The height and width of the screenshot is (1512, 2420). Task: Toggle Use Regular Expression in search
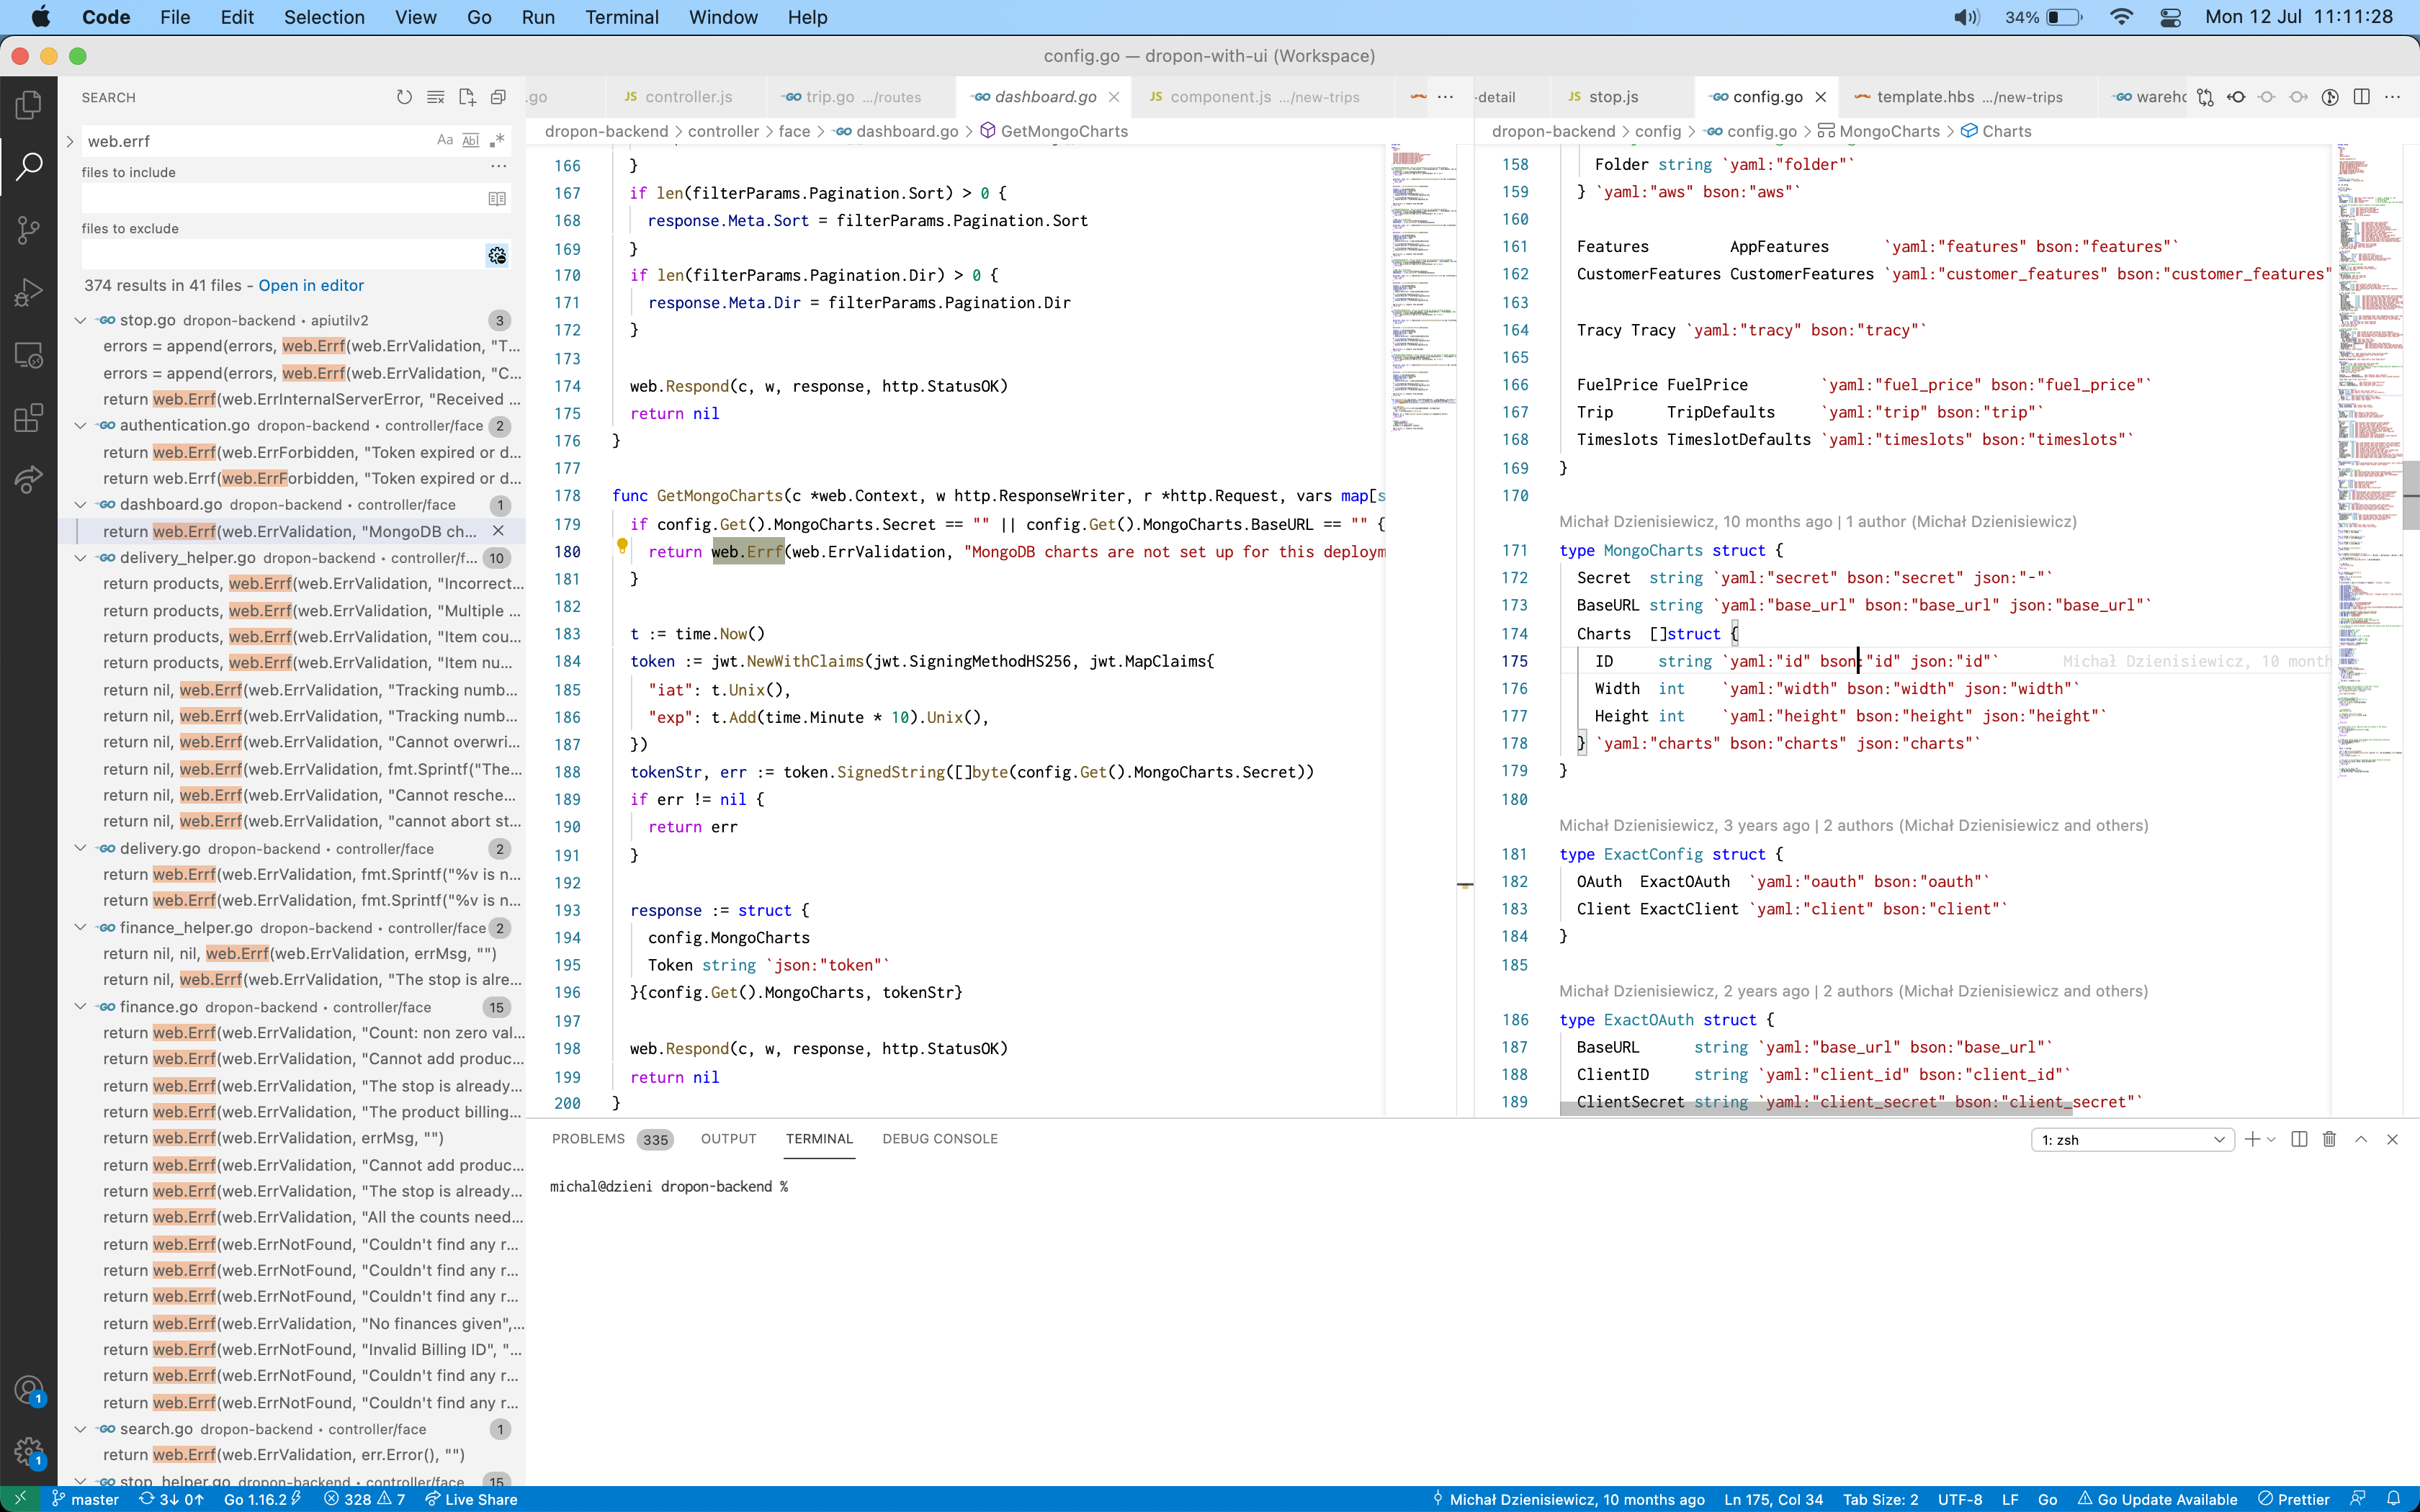click(x=497, y=141)
